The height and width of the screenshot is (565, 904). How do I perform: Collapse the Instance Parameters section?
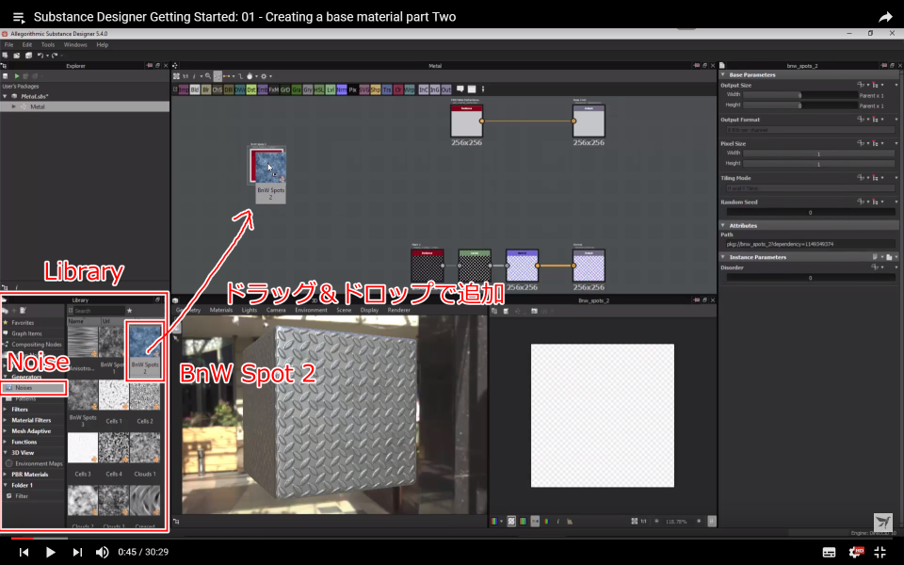click(723, 257)
